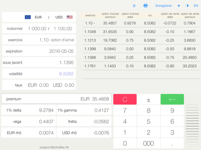Tap the green backspace arrow key
Viewport: 201px width, 150px height.
[172, 99]
